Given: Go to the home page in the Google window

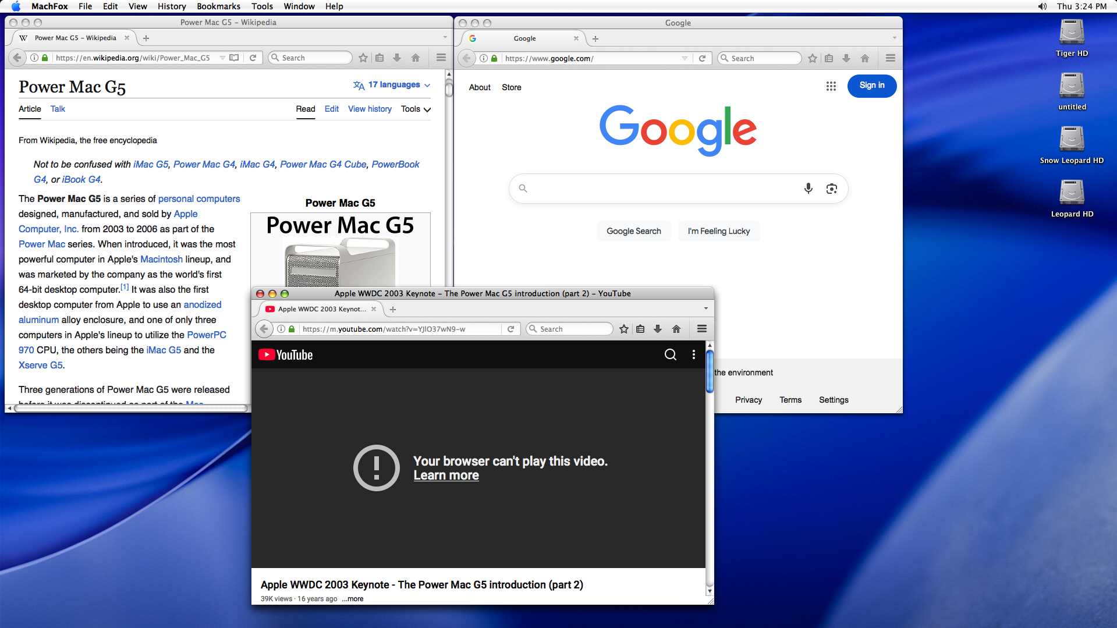Looking at the screenshot, I should pos(865,58).
